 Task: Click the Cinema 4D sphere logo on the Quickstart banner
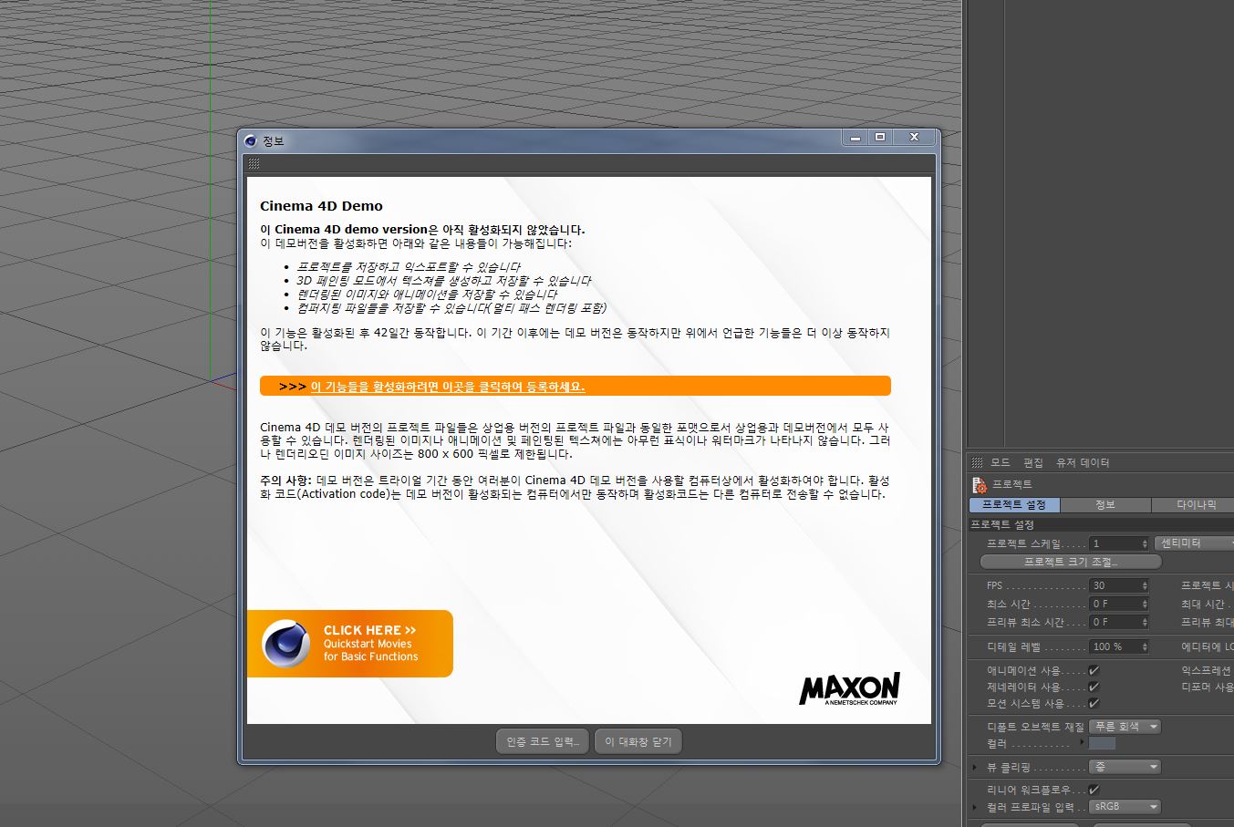285,644
